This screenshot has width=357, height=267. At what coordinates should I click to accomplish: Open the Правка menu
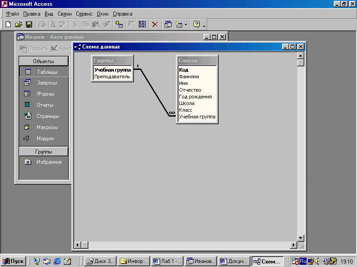point(32,14)
